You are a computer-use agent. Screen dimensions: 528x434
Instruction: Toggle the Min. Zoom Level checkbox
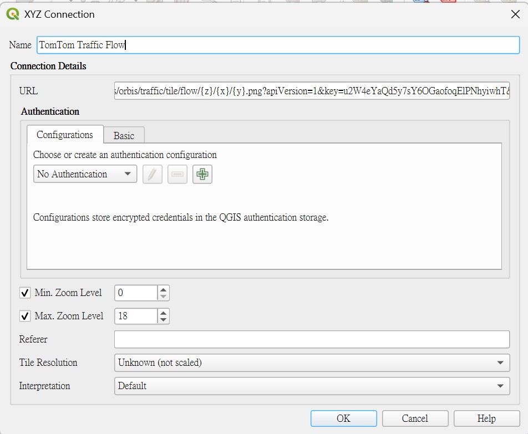(25, 293)
